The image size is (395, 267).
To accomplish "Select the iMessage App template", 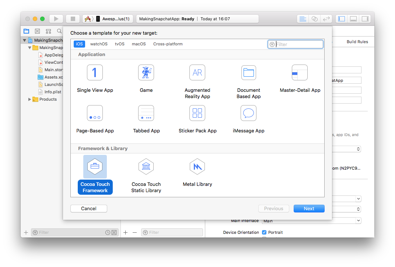I will (x=248, y=119).
